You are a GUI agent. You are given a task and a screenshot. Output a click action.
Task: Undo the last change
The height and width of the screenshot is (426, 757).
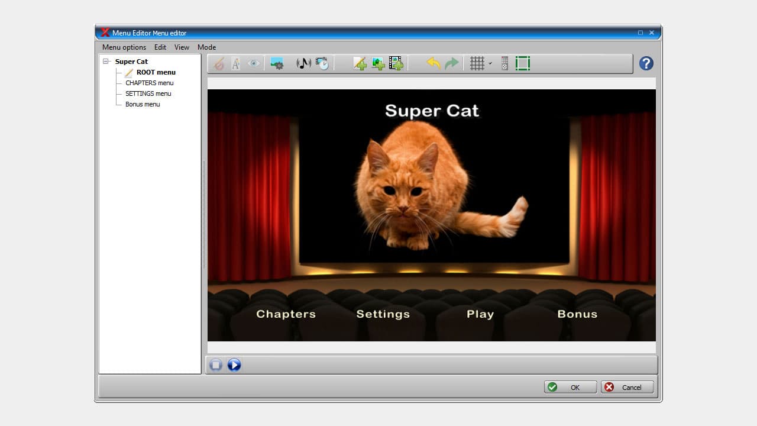(x=432, y=63)
